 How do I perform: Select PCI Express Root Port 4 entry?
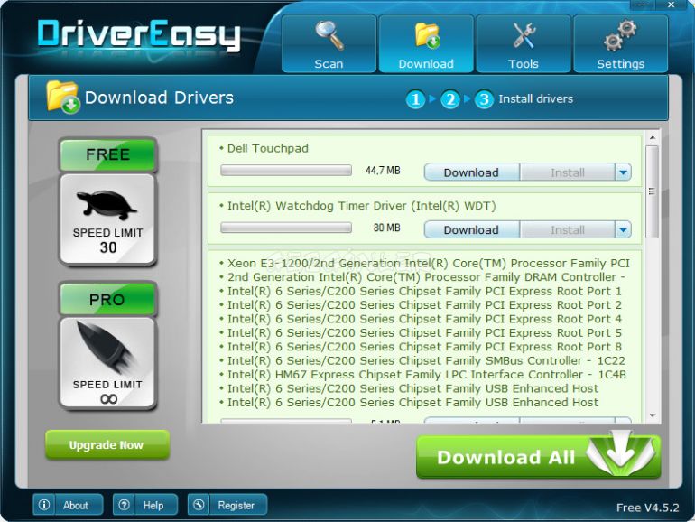[424, 319]
